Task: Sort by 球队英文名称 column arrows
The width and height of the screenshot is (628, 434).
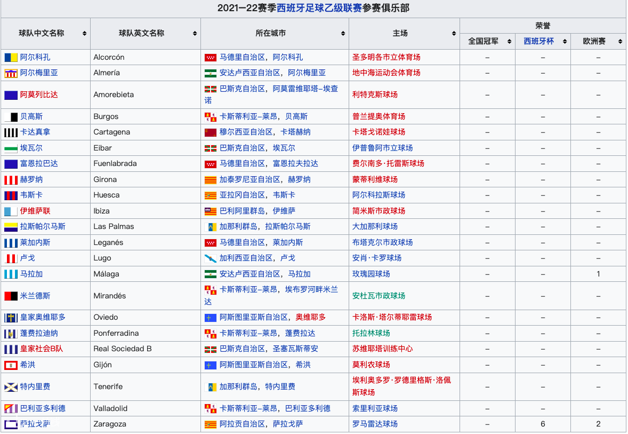Action: tap(195, 34)
